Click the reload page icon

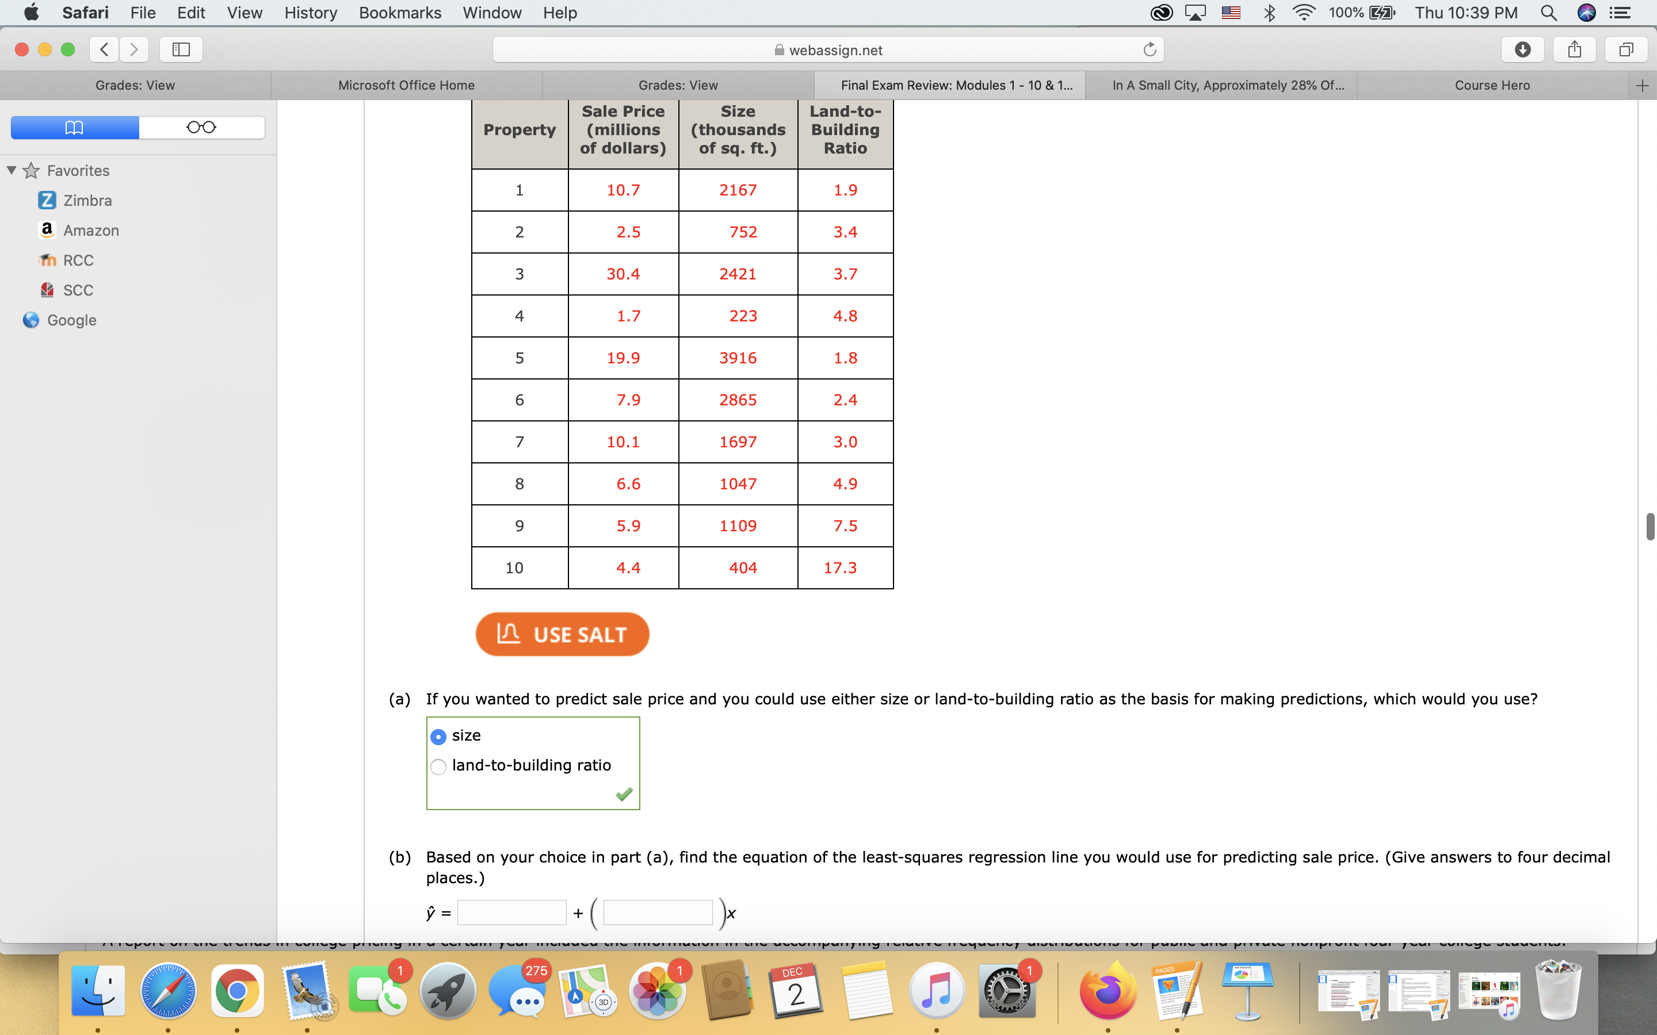tap(1150, 49)
